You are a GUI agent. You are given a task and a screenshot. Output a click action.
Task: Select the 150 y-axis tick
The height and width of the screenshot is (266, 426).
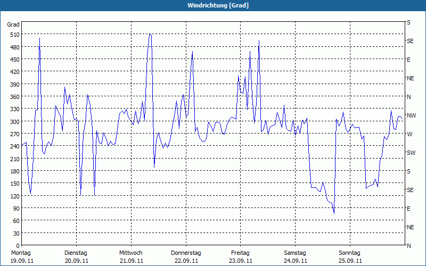point(15,184)
